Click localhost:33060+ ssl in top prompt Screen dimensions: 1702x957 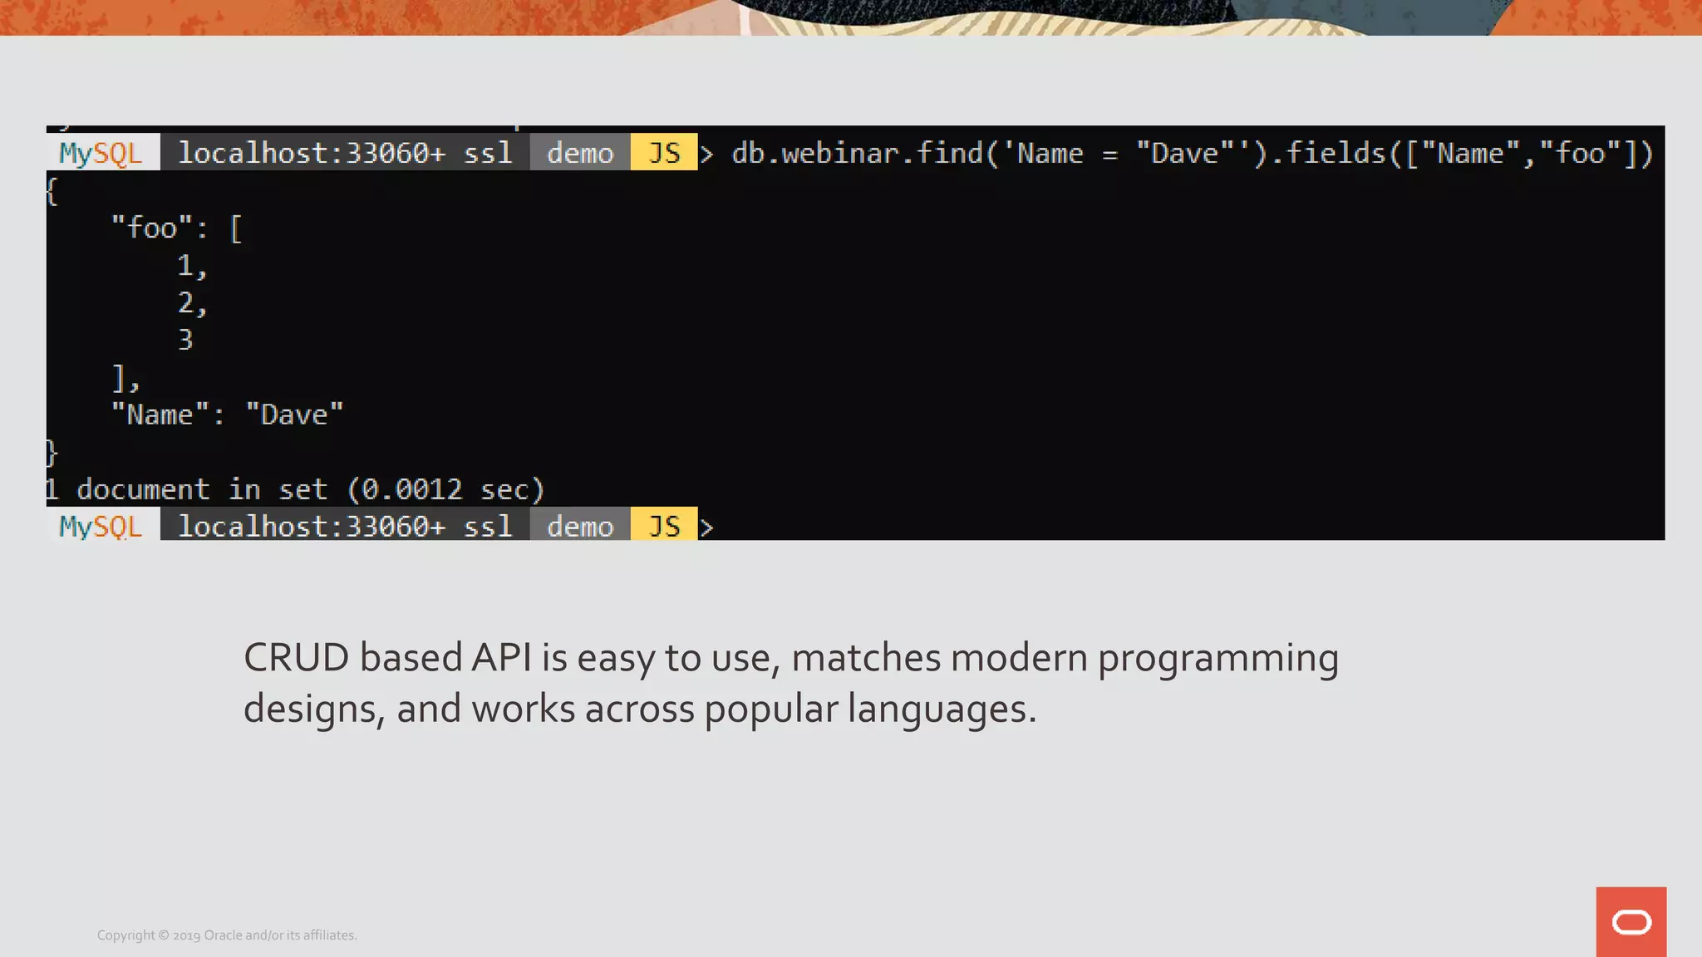pos(345,153)
